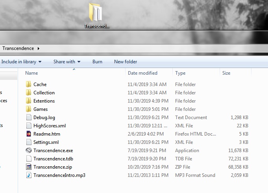Viewport: 268px width, 193px height.
Task: Sort by the Name column header
Action: (x=31, y=73)
